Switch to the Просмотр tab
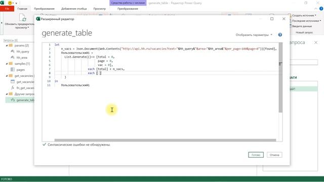 pyautogui.click(x=99, y=9)
